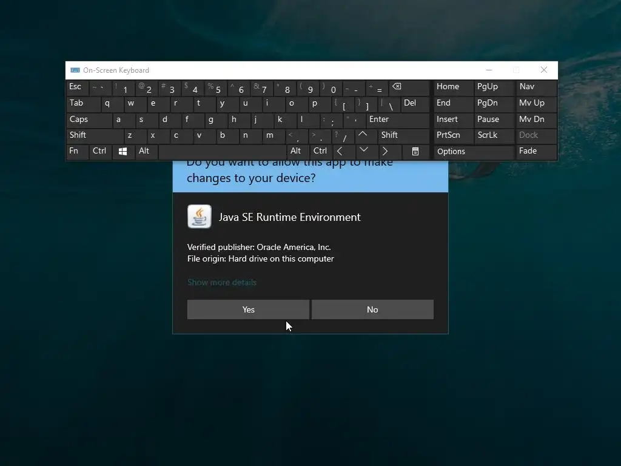This screenshot has width=621, height=466.
Task: Click the Java SE Runtime Environment icon
Action: click(199, 217)
